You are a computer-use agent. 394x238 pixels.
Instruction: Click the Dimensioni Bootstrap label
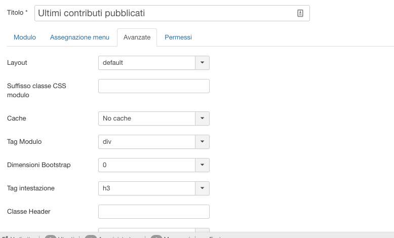coord(39,165)
